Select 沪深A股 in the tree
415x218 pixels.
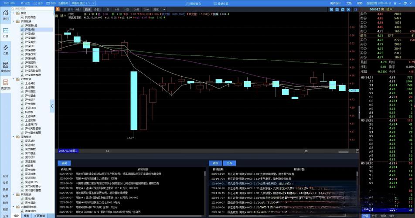30,30
